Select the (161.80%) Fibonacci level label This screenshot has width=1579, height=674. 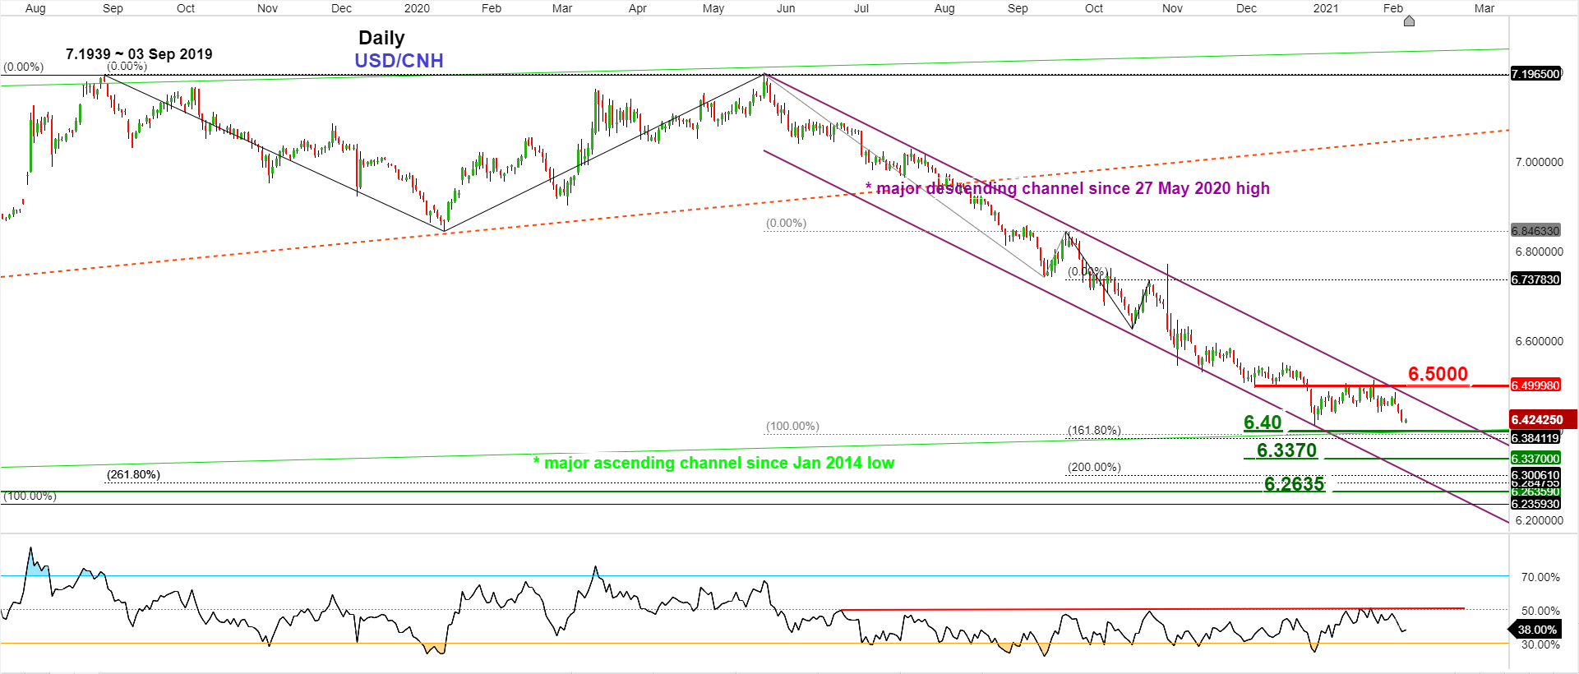(1094, 430)
